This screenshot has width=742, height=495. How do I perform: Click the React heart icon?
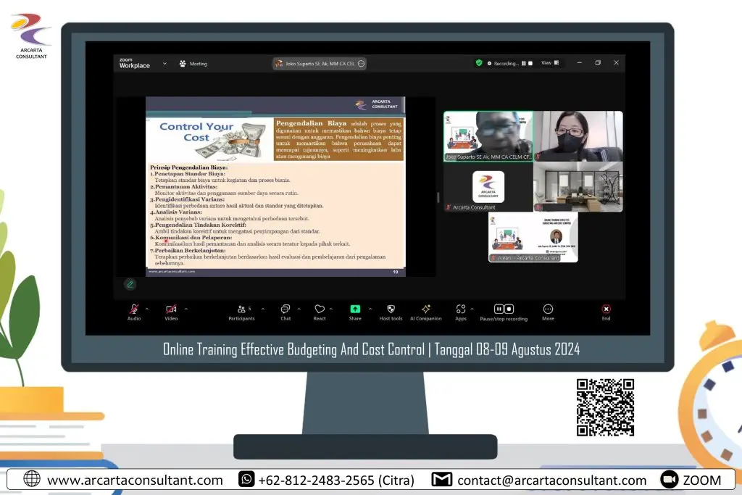point(320,309)
